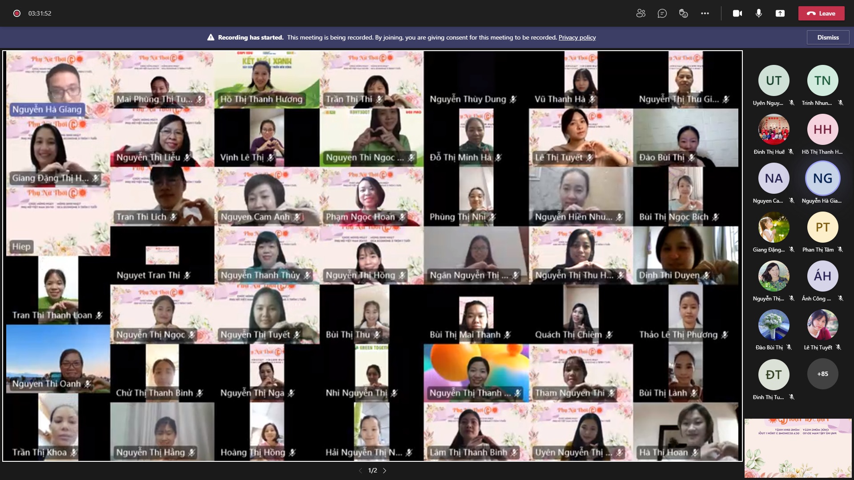This screenshot has width=854, height=480.
Task: Click the recording indicator icon
Action: click(17, 13)
